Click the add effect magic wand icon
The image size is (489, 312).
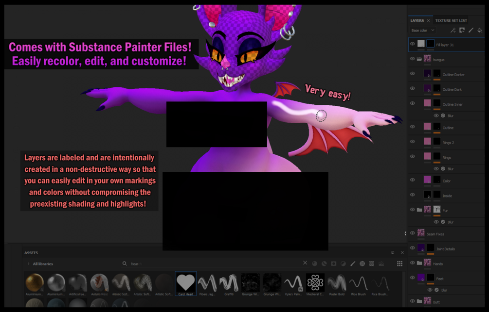pos(453,30)
